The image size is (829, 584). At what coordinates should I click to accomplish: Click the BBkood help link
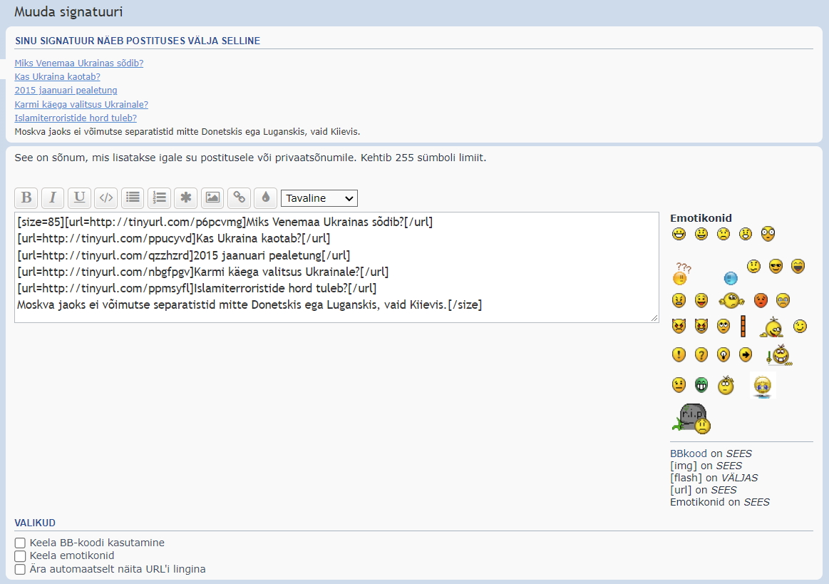click(x=689, y=454)
